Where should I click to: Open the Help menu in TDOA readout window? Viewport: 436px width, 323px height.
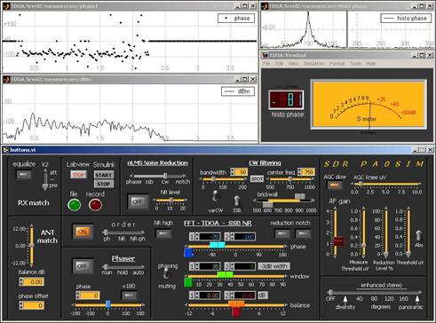coord(370,63)
